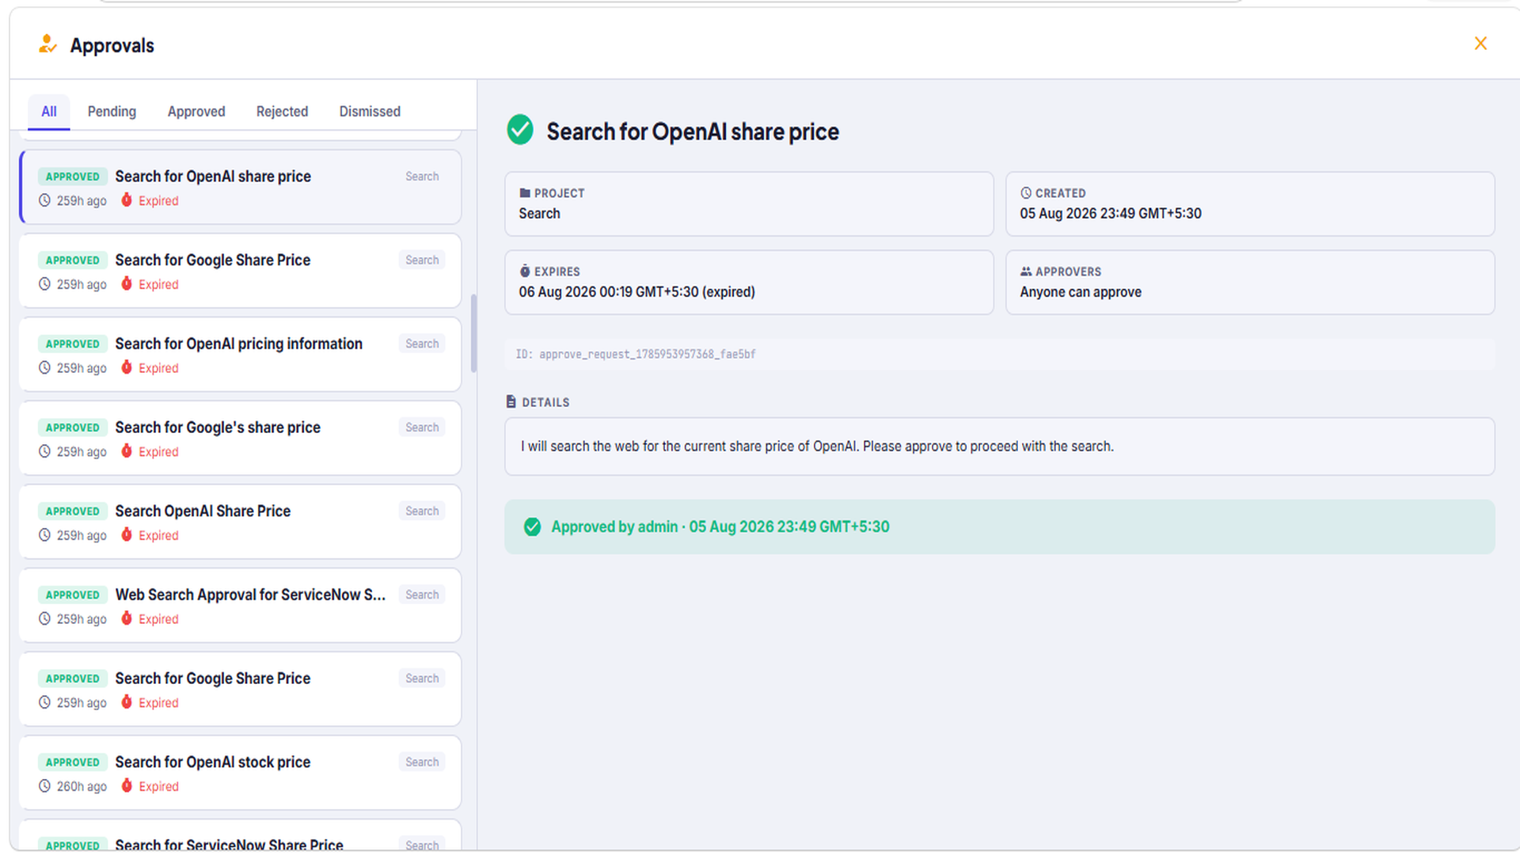The height and width of the screenshot is (855, 1520).
Task: Click APPROVED badge on OpenAI share price card
Action: click(73, 177)
